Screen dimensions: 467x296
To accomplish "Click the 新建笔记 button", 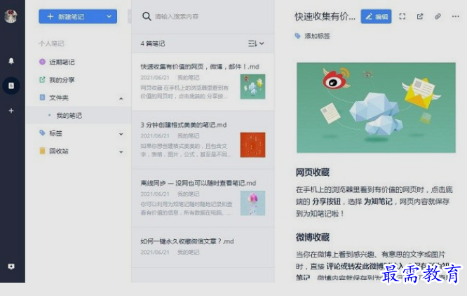I will [x=72, y=16].
